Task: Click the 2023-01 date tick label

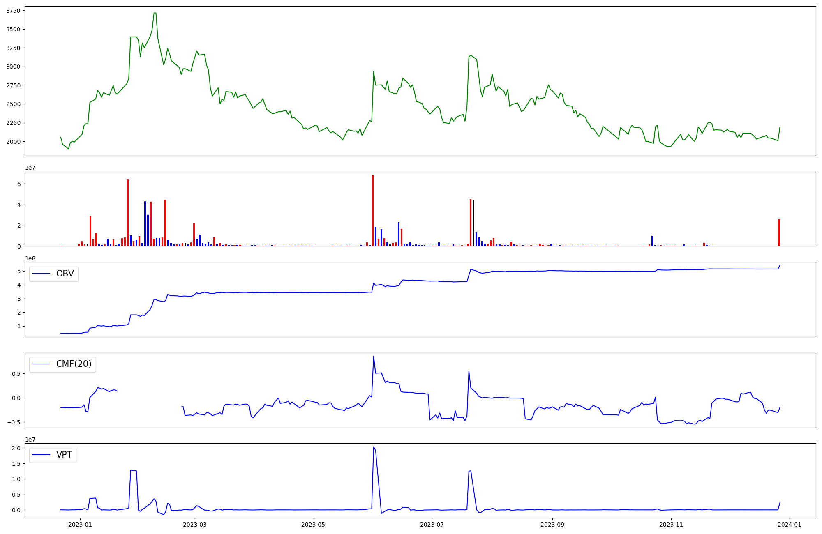Action: (80, 525)
